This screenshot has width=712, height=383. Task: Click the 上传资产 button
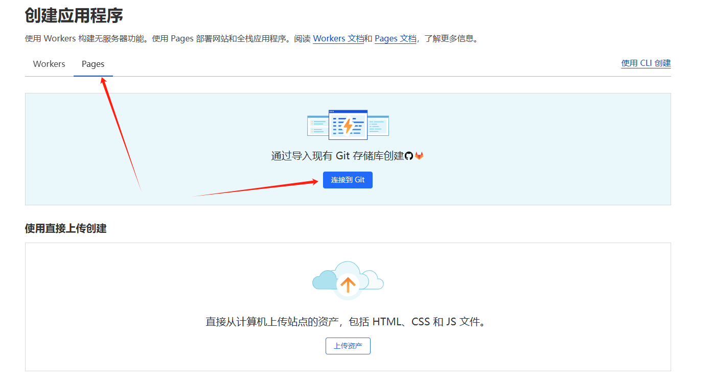coord(348,346)
